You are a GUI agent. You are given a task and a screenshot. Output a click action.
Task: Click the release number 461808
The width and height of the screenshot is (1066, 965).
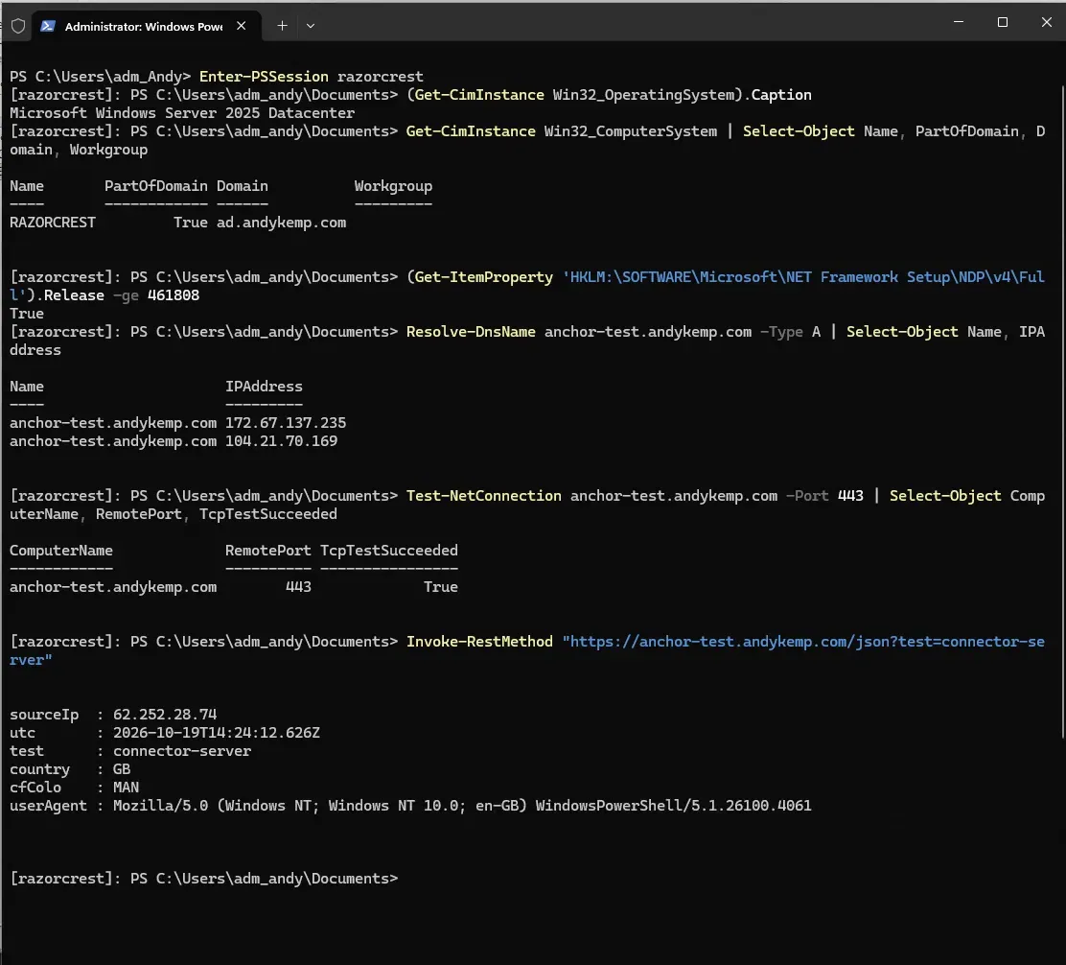174,295
